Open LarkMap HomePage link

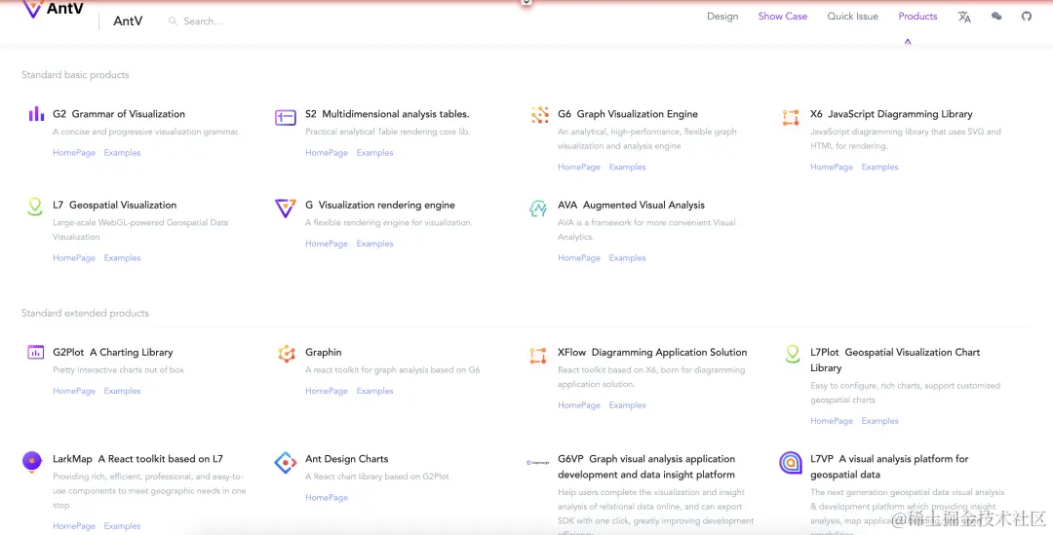click(74, 526)
